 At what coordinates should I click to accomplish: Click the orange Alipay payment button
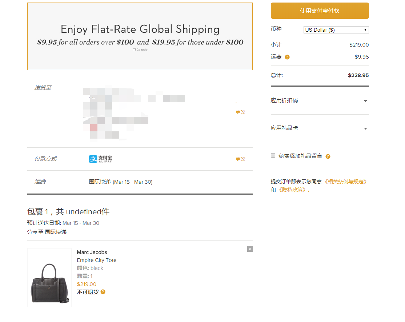point(320,11)
